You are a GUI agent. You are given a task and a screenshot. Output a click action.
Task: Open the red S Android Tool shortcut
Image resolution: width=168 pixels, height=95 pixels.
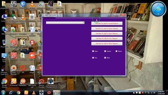tap(32, 44)
